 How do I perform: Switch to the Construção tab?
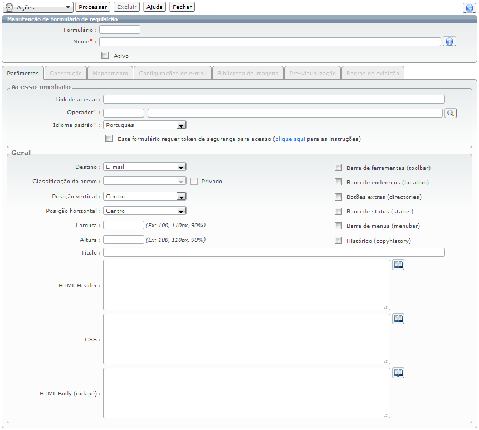66,73
